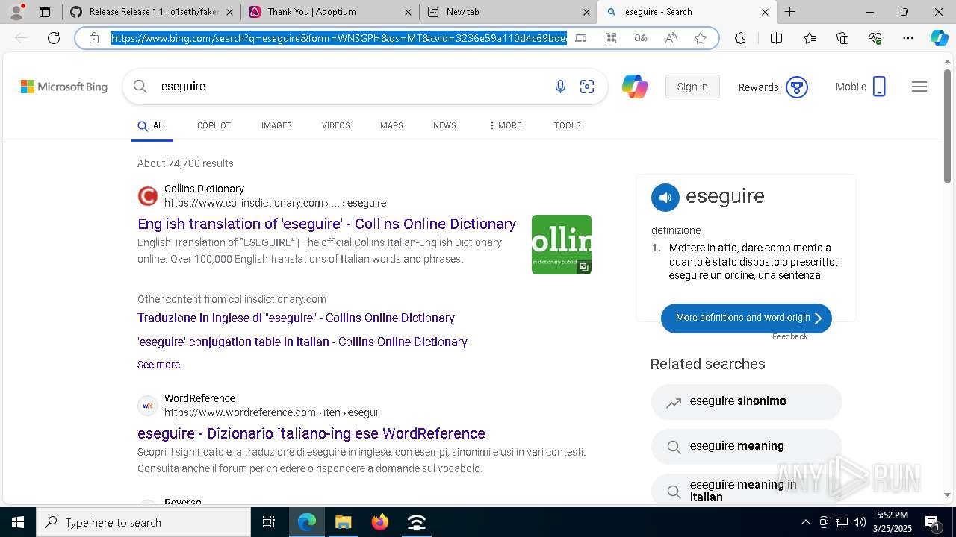
Task: Select the NEWS search tab
Action: click(x=444, y=125)
